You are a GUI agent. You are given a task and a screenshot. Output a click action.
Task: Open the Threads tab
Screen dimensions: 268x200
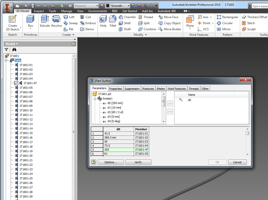tap(193, 89)
